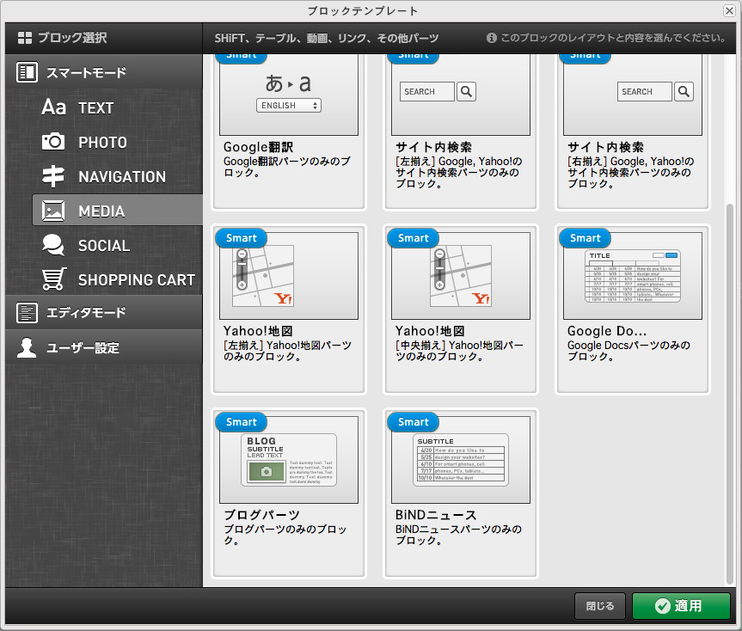Open the PHOTO category
The width and height of the screenshot is (742, 631).
(x=103, y=142)
